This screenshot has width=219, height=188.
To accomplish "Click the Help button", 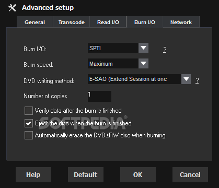I will pyautogui.click(x=33, y=174).
